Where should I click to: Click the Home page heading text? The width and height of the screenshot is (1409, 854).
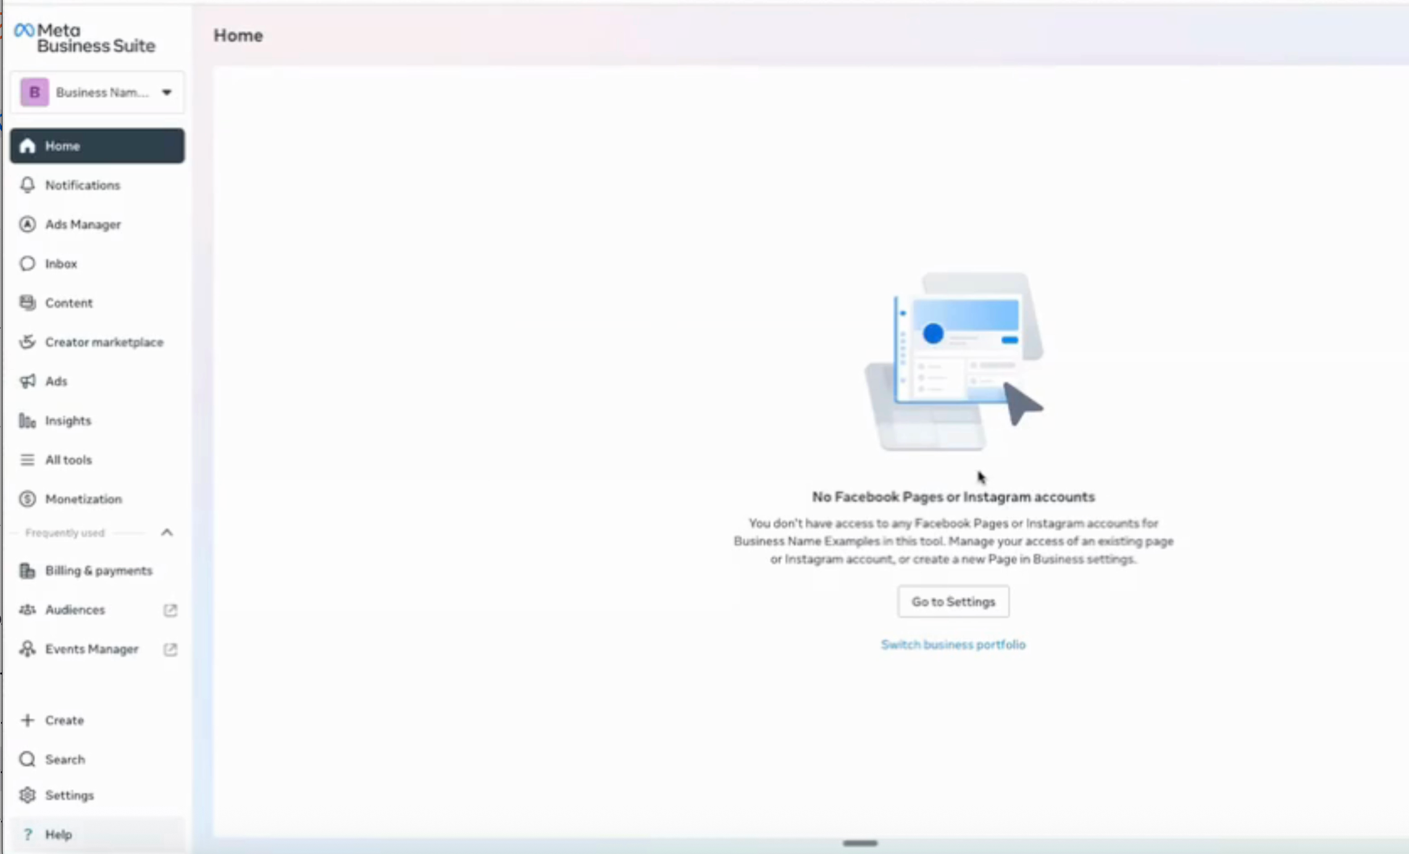point(238,36)
